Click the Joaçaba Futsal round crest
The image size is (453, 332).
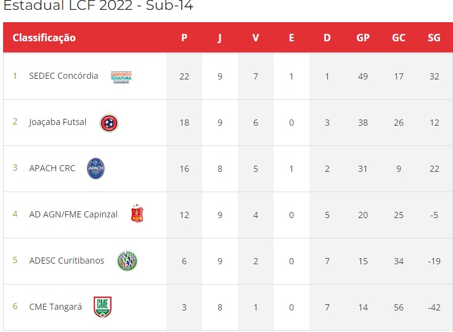[x=109, y=123]
